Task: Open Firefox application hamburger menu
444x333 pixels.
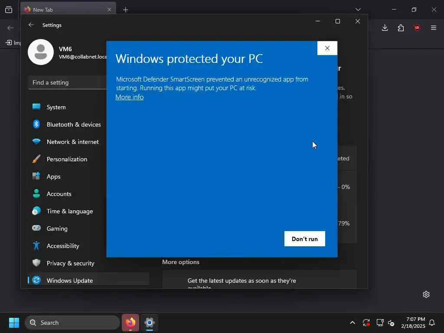Action: coord(433,28)
